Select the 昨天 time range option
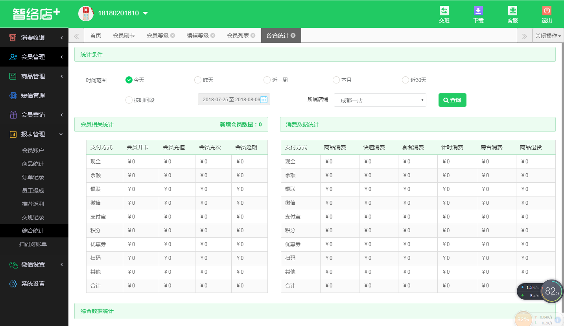This screenshot has height=326, width=564. click(198, 80)
